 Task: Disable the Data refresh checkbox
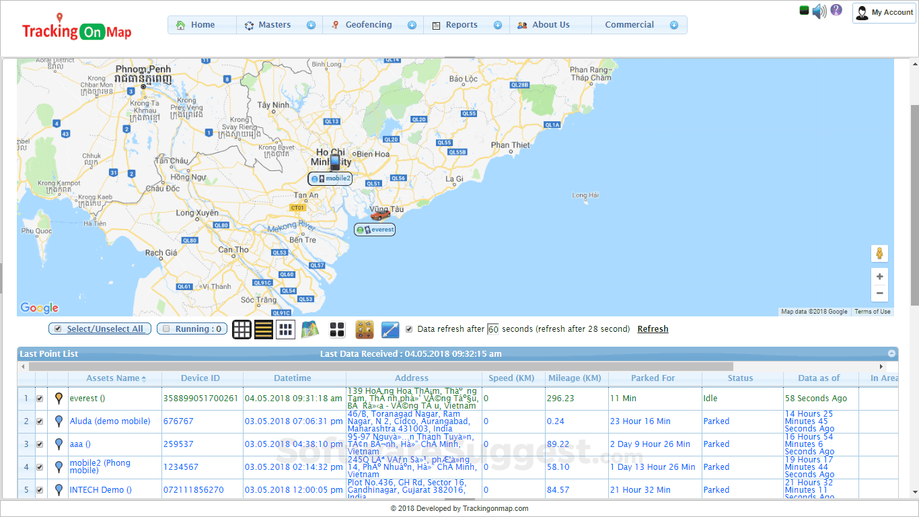(x=409, y=329)
